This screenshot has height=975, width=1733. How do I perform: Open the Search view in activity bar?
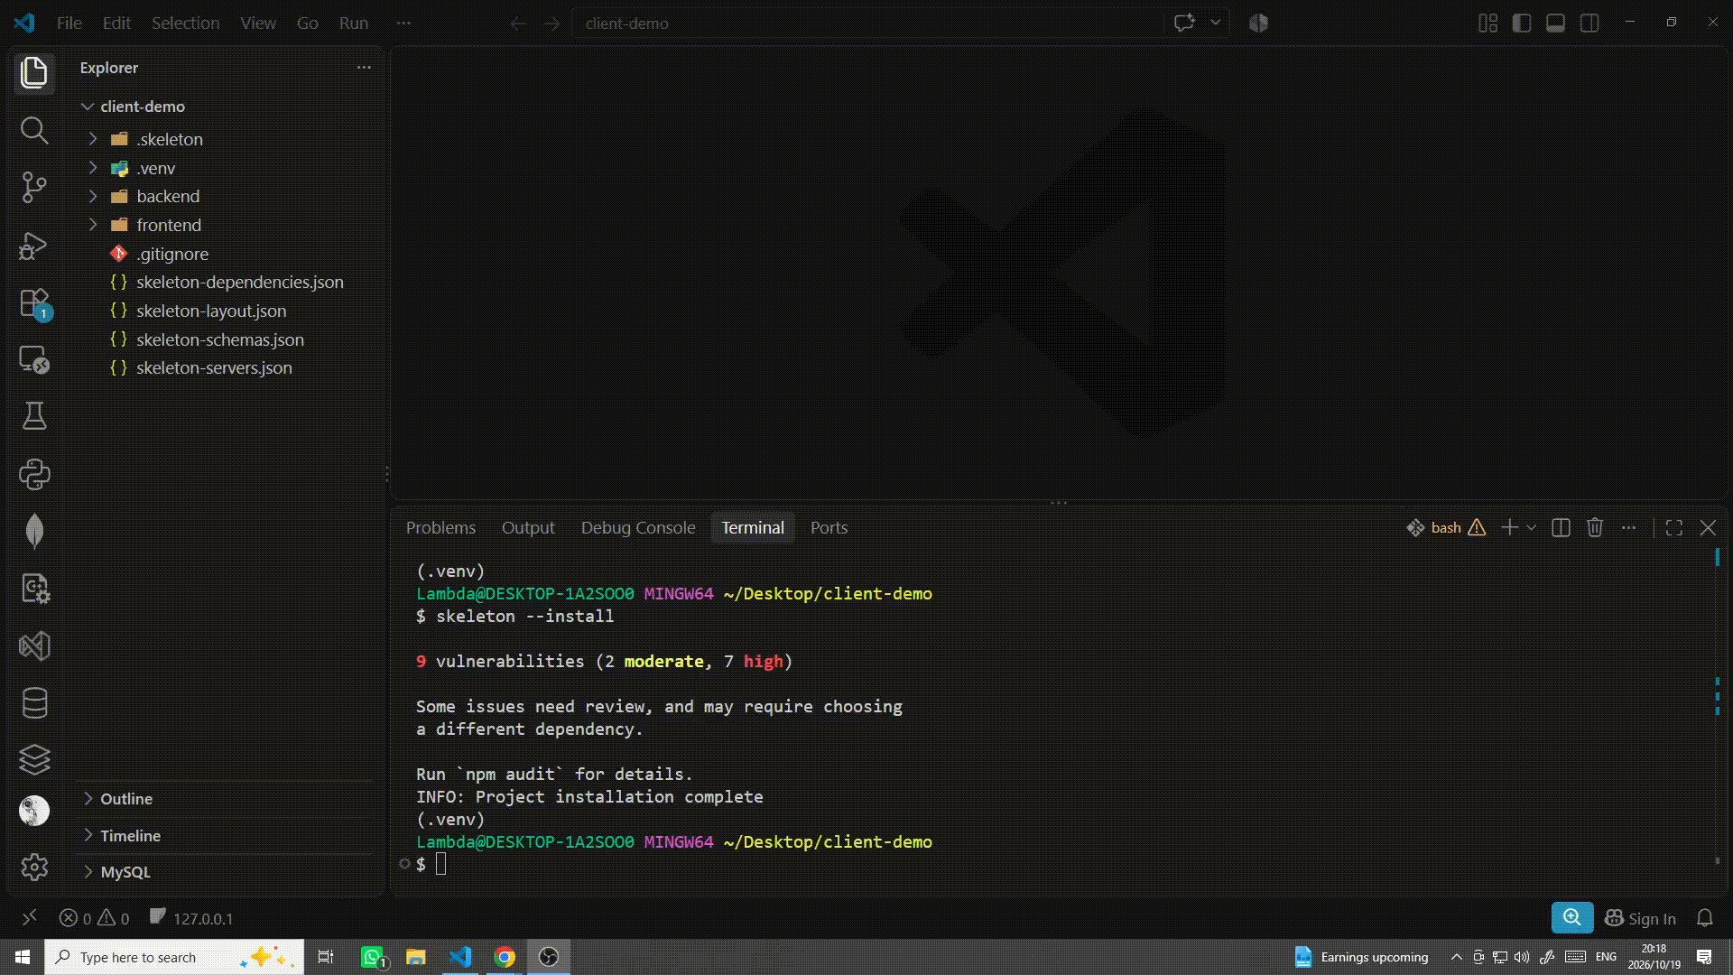click(x=34, y=131)
